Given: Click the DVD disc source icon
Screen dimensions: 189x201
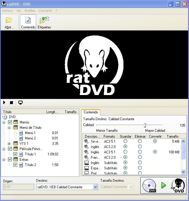Looking at the screenshot, I should [149, 186].
